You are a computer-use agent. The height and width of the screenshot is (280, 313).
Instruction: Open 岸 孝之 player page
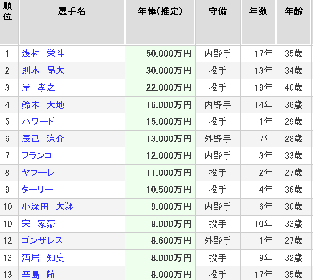tap(38, 88)
